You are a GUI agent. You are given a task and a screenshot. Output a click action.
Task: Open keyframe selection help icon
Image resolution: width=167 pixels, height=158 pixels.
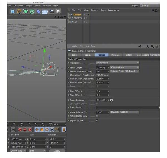click(x=30, y=130)
